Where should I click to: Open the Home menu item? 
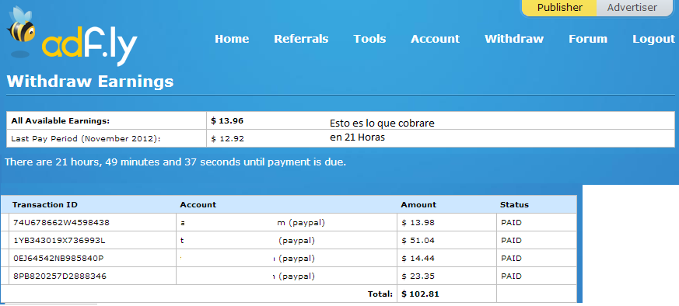(x=232, y=39)
